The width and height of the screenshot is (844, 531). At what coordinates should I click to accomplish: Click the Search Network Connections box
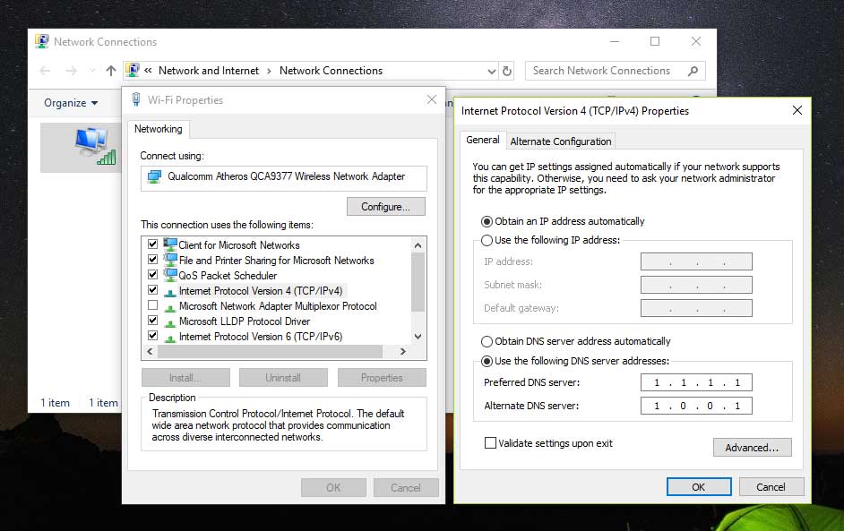coord(616,71)
